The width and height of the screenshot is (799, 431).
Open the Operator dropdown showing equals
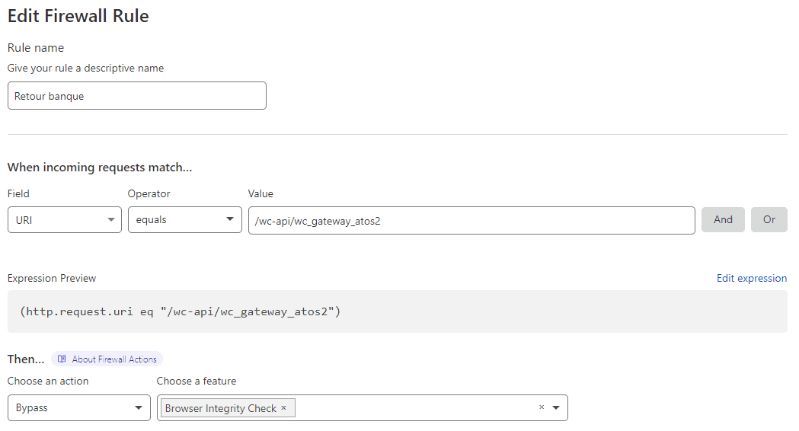(x=185, y=219)
